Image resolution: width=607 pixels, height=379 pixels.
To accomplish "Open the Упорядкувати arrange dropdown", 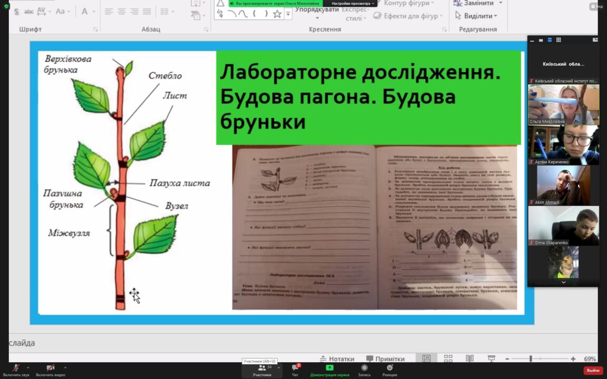I will coord(317,13).
